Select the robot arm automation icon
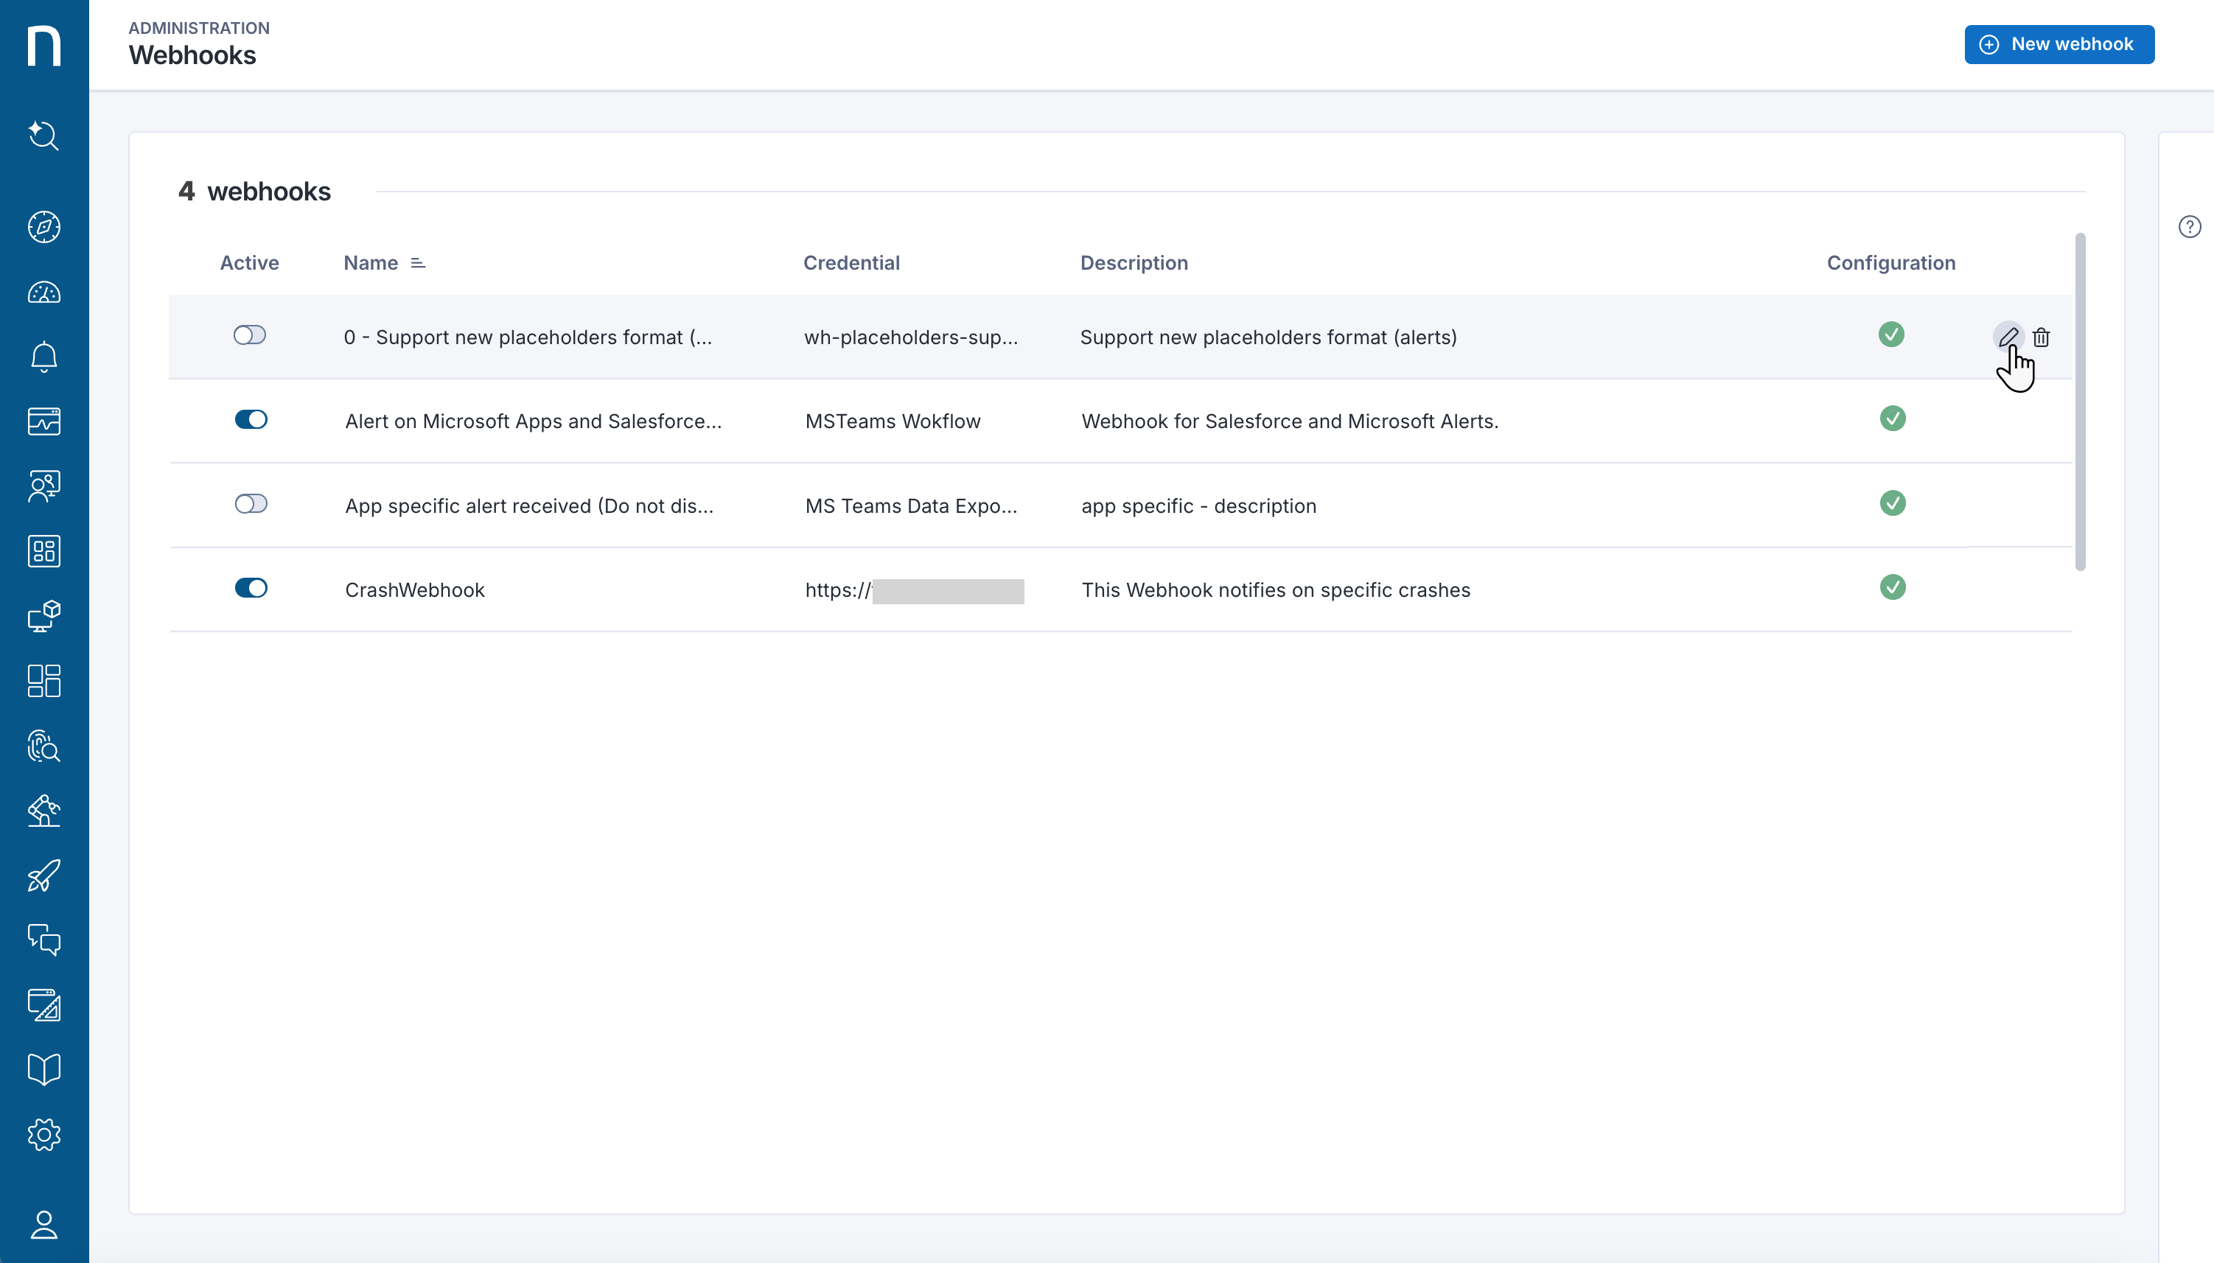 43,811
